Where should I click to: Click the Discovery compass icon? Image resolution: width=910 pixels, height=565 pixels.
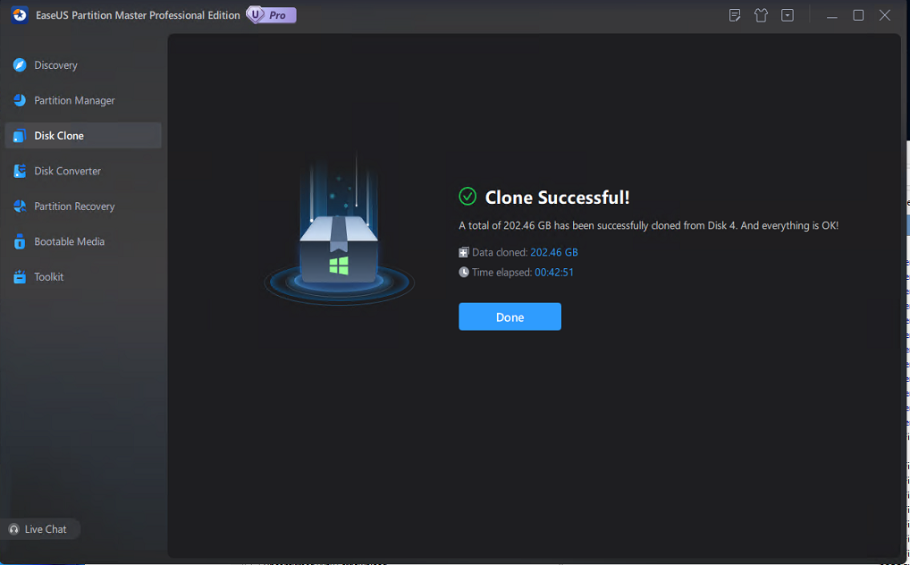(20, 65)
